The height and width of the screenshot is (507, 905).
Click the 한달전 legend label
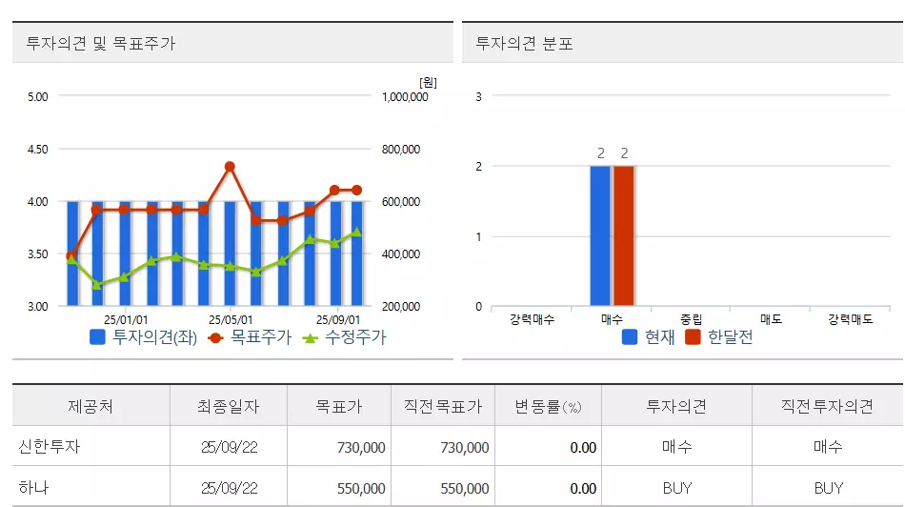(x=730, y=336)
